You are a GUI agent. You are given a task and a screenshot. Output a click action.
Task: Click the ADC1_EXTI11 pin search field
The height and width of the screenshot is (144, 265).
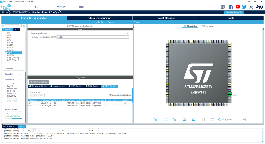232,120
